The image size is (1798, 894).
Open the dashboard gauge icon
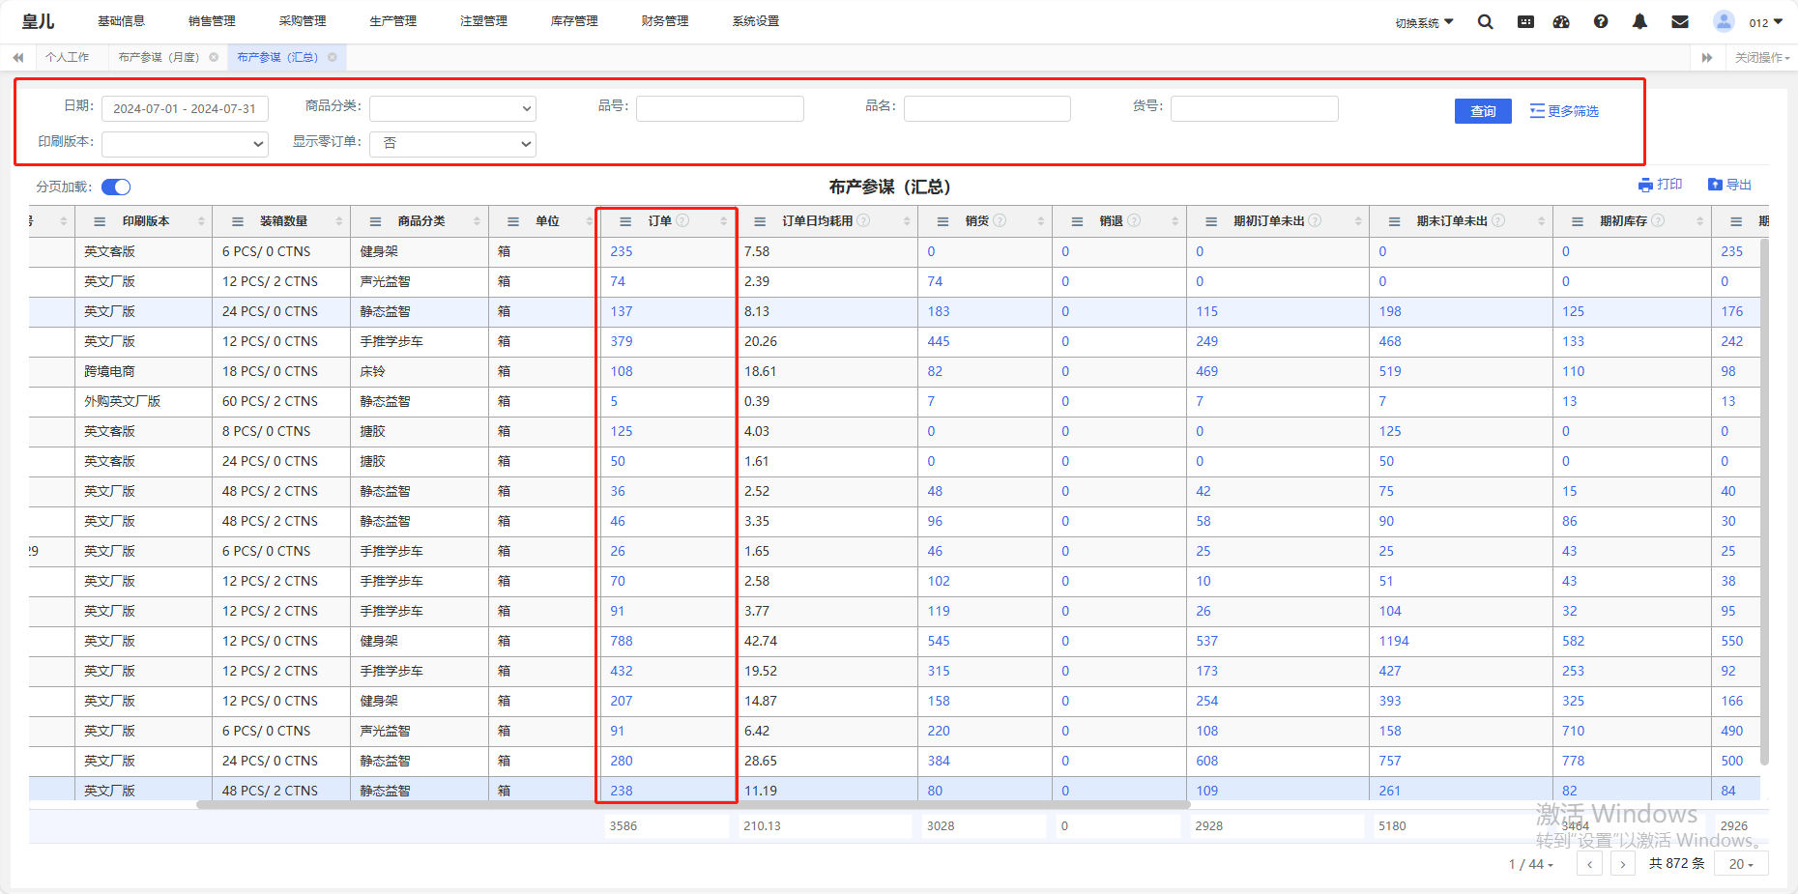point(1561,22)
